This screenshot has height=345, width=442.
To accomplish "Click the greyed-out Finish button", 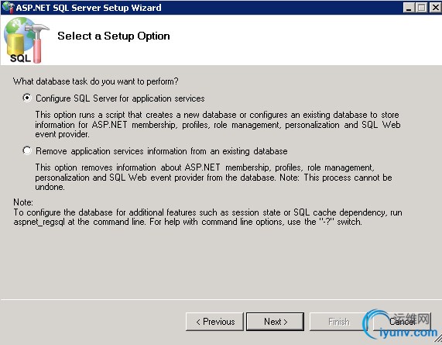I will click(338, 322).
